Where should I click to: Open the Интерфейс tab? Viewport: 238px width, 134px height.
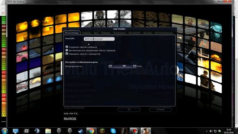(x=134, y=33)
